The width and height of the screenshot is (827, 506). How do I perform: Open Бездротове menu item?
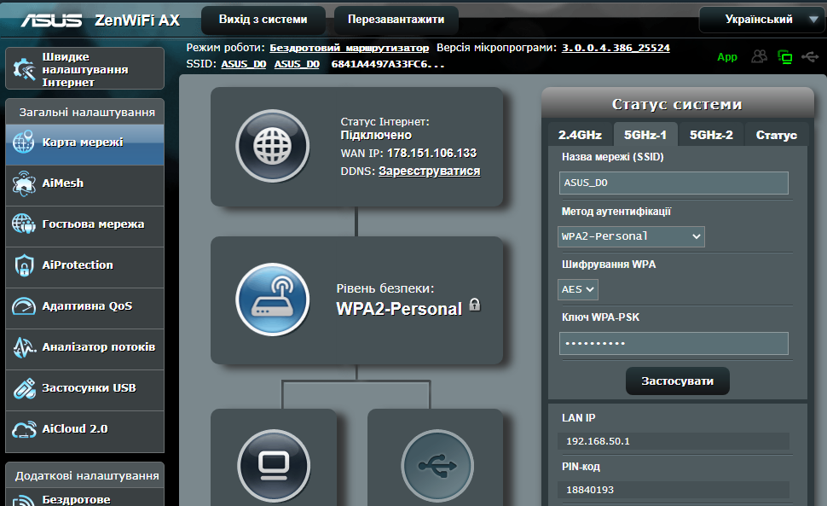(85, 498)
